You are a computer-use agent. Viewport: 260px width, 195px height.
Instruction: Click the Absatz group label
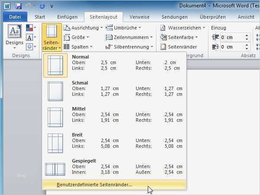point(248,55)
